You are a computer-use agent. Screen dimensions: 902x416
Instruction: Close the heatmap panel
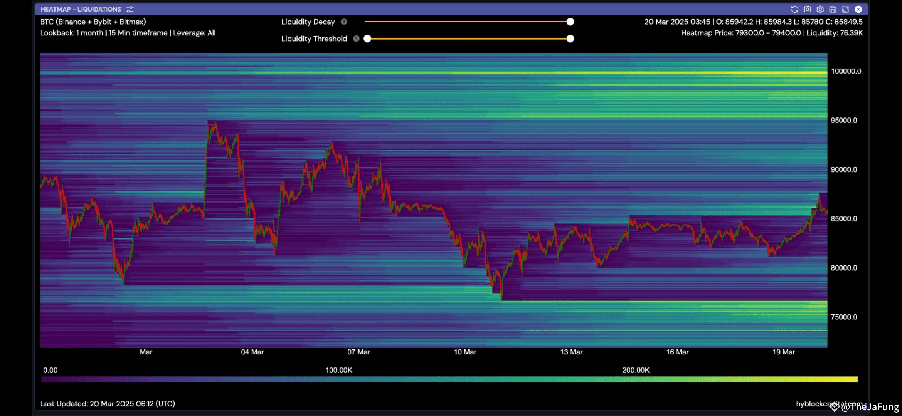858,9
